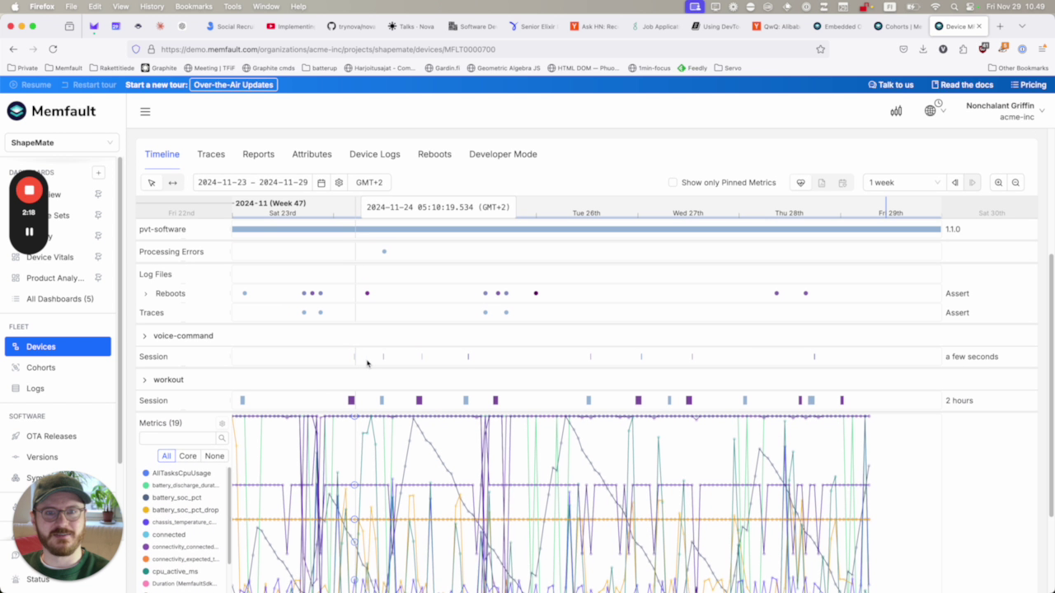1055x593 pixels.
Task: Expand the Reboots row
Action: pos(146,294)
